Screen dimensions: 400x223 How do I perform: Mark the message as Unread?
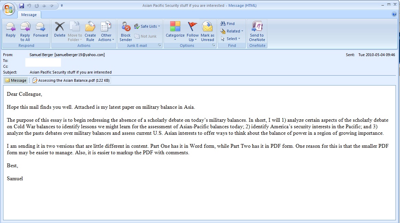click(208, 31)
